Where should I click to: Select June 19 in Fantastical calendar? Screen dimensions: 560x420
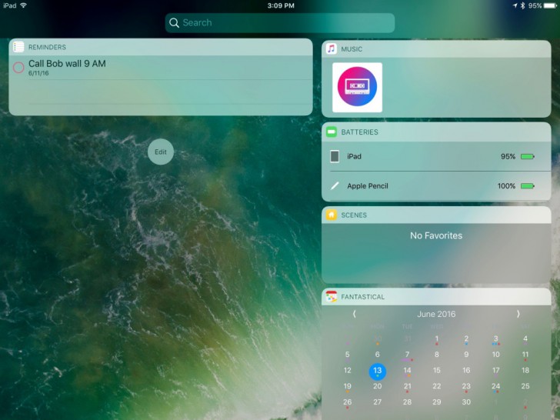click(x=347, y=386)
